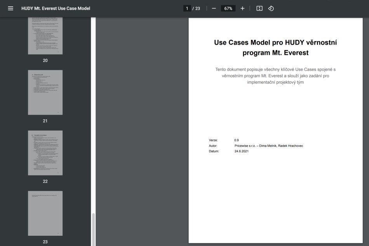Click the fit to page icon
This screenshot has width=369, height=246.
259,9
